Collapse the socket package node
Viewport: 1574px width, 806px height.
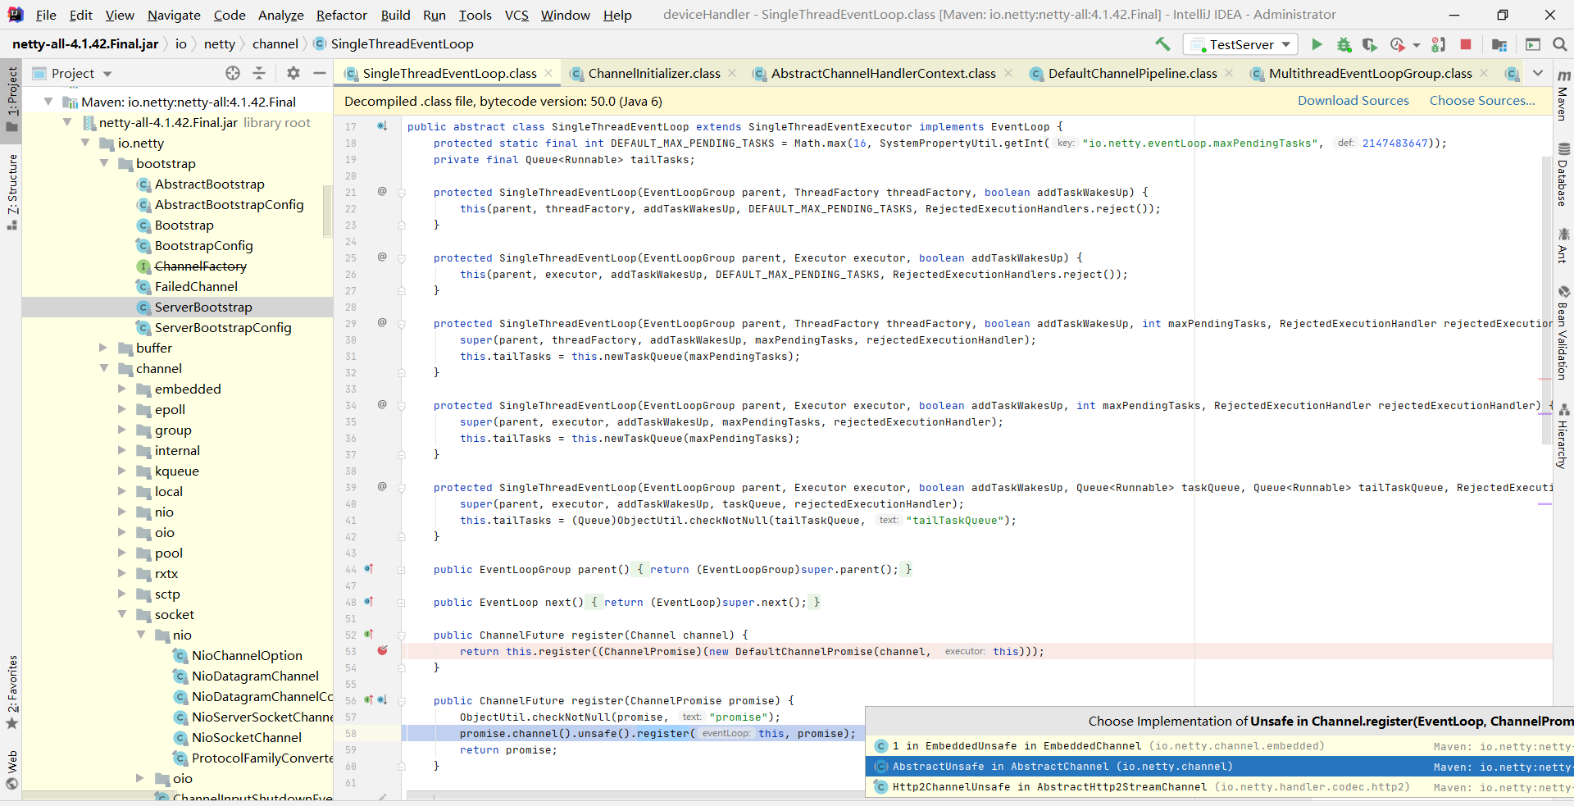click(x=123, y=614)
